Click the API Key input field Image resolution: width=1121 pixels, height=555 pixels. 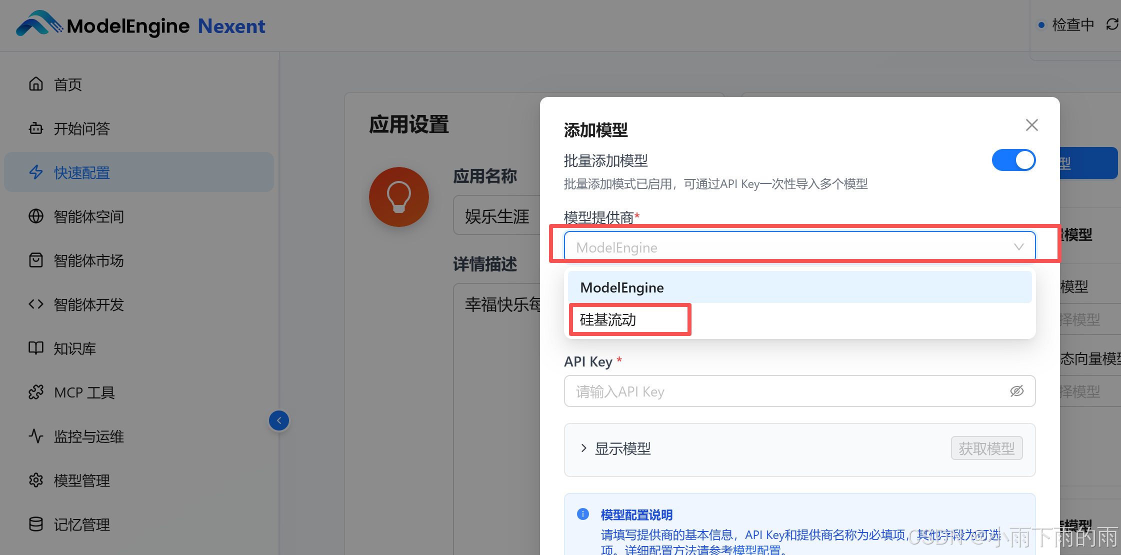tap(785, 391)
